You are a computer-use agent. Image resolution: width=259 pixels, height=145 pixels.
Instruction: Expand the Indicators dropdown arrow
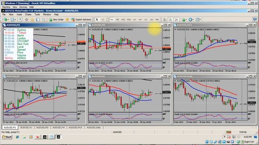coord(186,20)
